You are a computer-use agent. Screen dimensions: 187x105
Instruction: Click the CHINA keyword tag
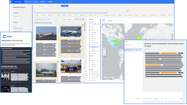pos(170,15)
